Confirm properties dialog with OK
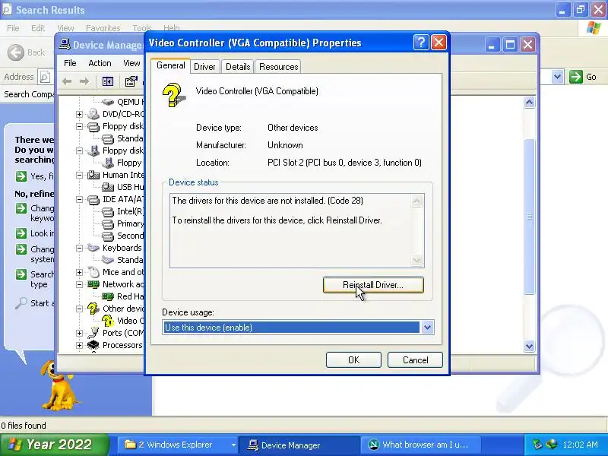 tap(353, 359)
